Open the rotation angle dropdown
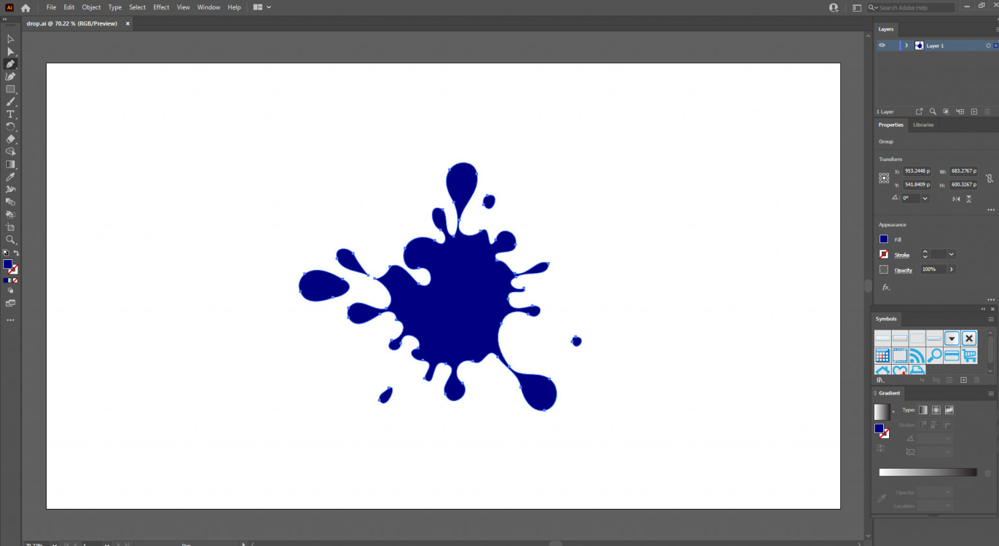The image size is (999, 546). tap(925, 198)
